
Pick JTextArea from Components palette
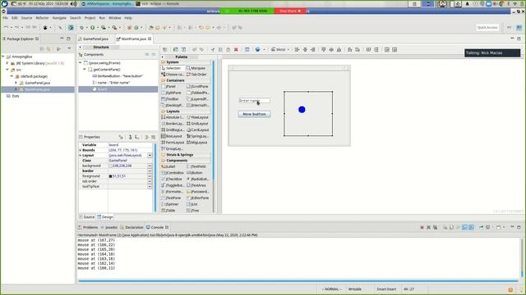click(196, 185)
